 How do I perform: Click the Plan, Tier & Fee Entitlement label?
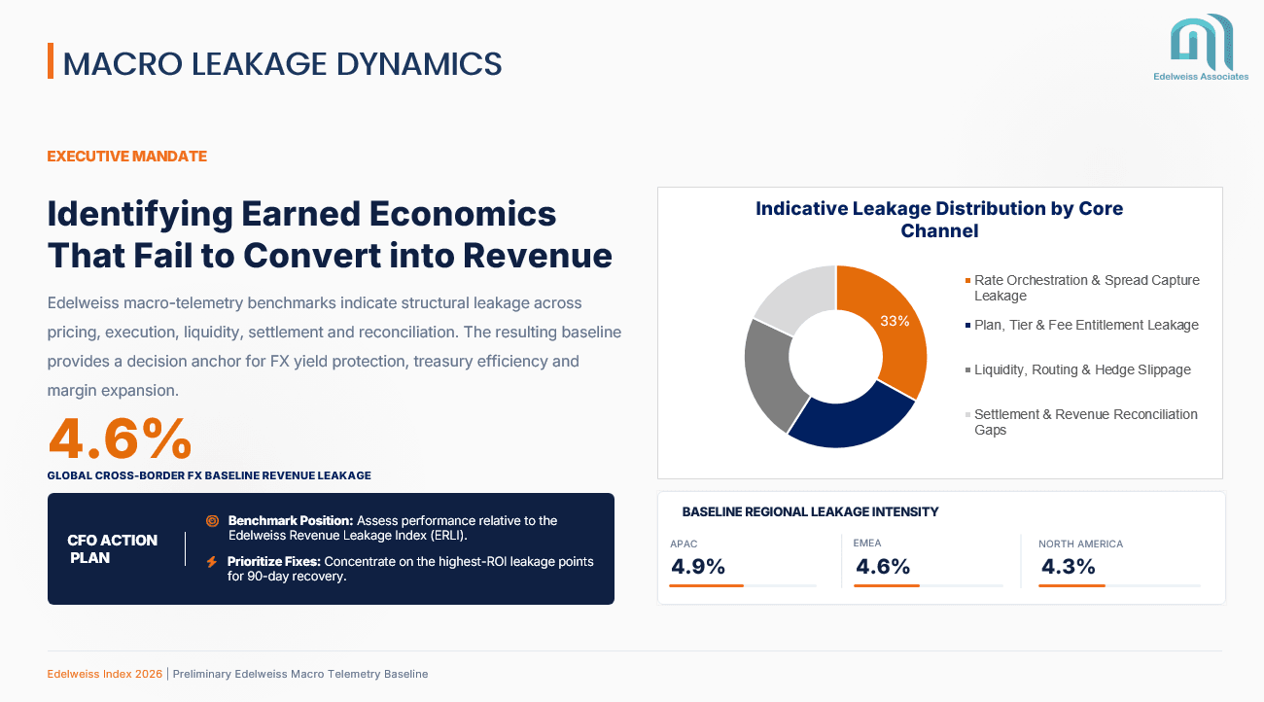coord(1086,326)
